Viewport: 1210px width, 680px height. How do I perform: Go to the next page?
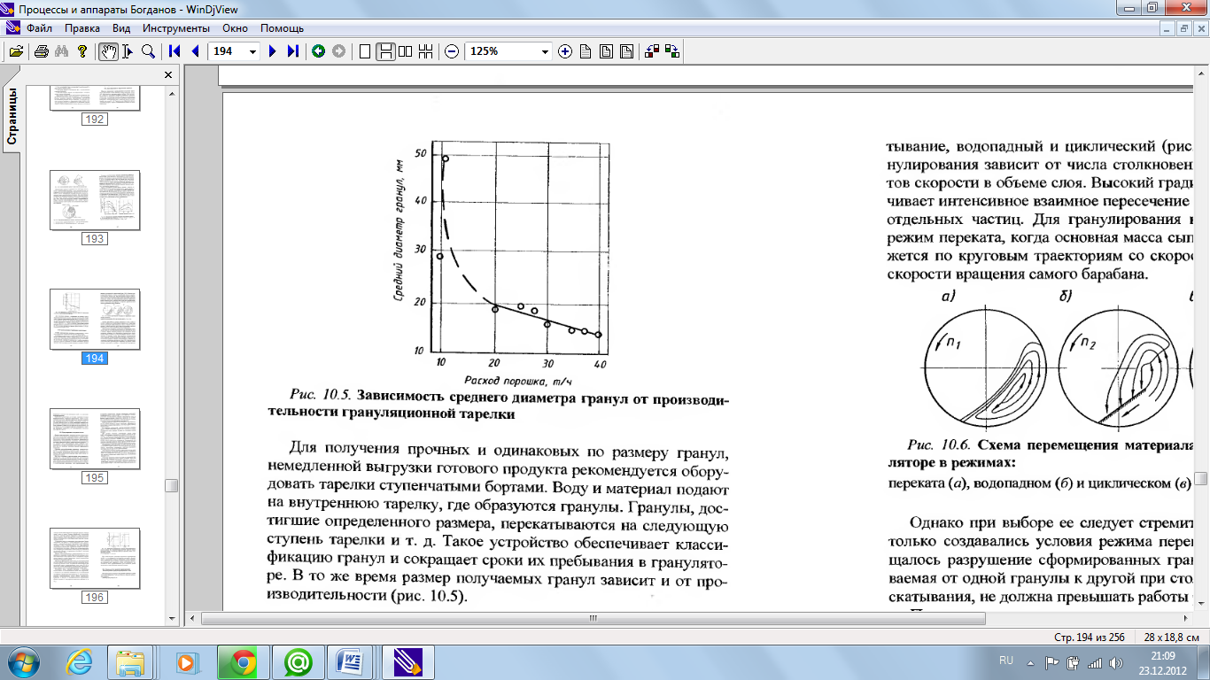click(273, 51)
